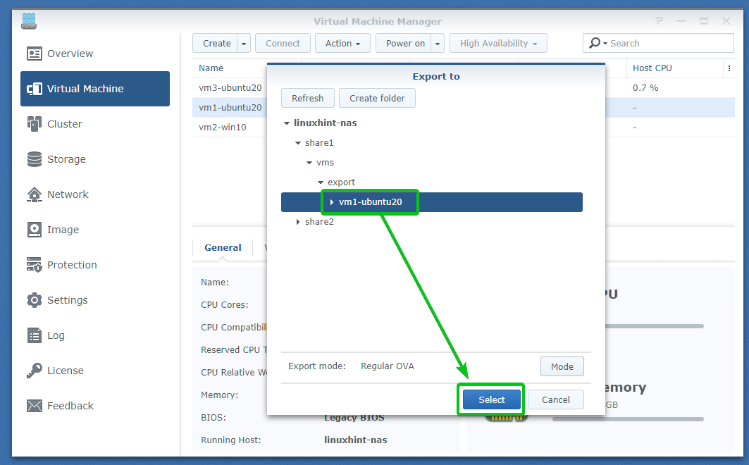
Task: Confirm with the Select button
Action: click(x=492, y=399)
